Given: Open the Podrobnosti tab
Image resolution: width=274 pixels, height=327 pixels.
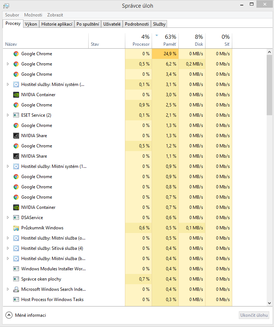Looking at the screenshot, I should point(137,24).
